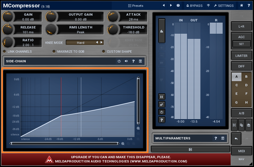Click the paste settings icon

tap(249, 125)
